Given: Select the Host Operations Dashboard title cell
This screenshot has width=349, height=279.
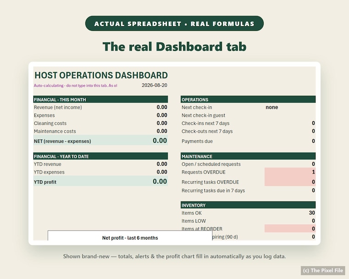Looking at the screenshot, I should coord(101,75).
